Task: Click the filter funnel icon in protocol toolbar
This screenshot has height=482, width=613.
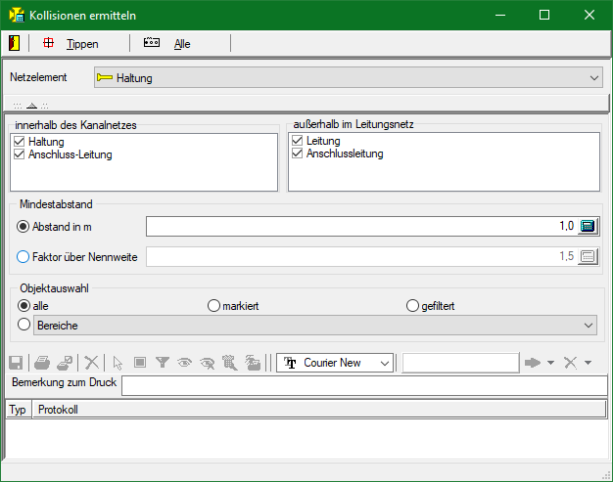Action: tap(163, 363)
